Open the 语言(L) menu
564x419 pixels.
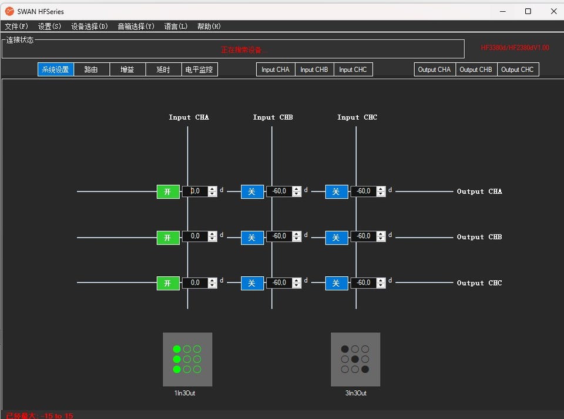tap(176, 26)
